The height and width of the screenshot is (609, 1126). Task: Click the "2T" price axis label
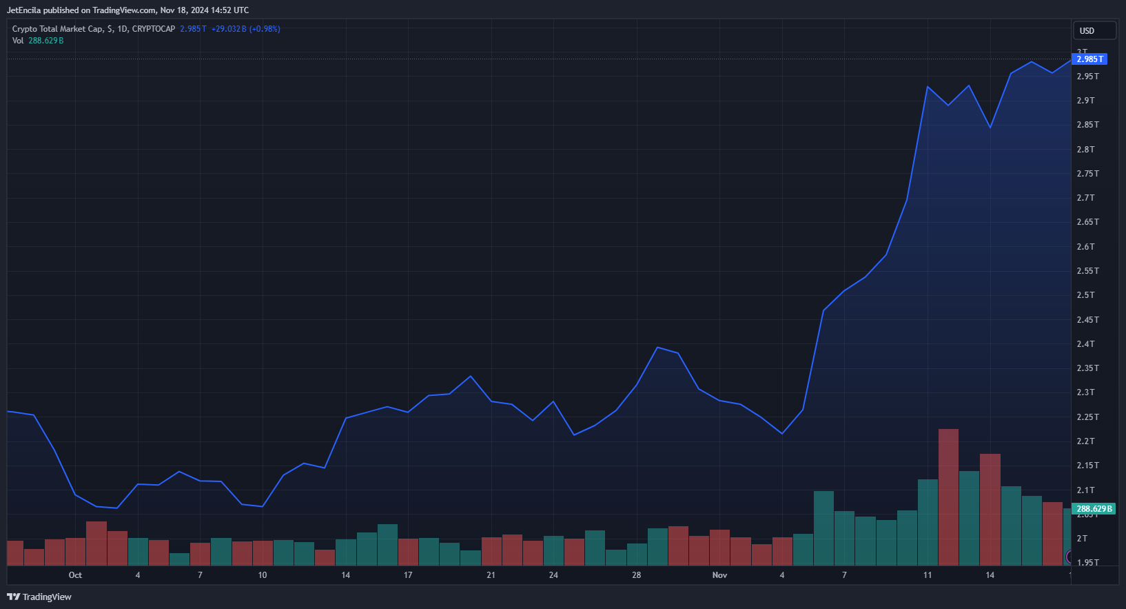click(x=1082, y=539)
